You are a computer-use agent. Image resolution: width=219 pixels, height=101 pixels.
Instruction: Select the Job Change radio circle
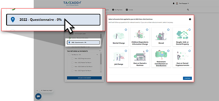[126, 51]
